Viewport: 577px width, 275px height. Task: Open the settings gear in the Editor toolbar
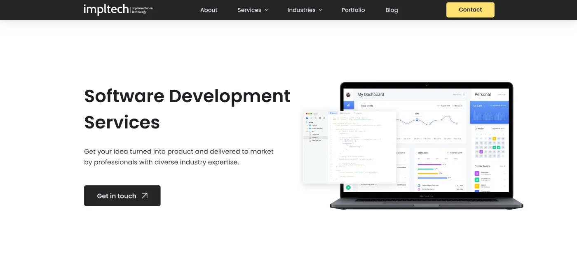[324, 118]
